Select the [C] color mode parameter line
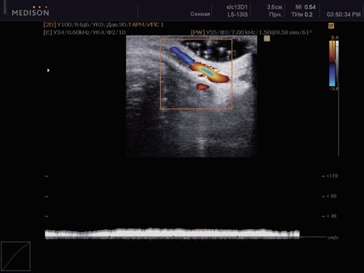The image size is (364, 273). (x=84, y=32)
